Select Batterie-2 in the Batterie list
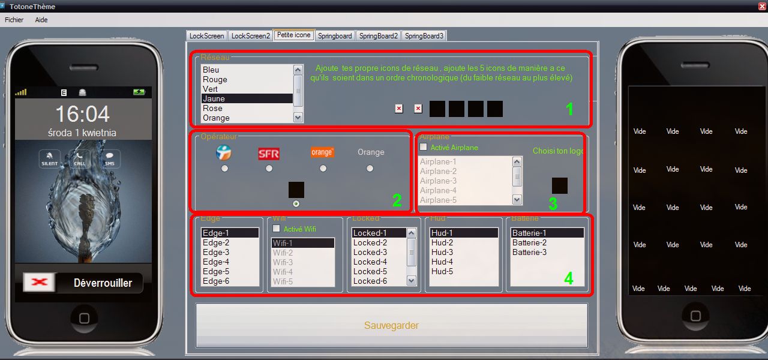Image resolution: width=768 pixels, height=360 pixels. click(x=547, y=242)
